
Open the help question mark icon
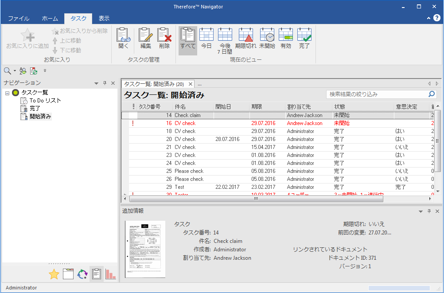pos(437,18)
